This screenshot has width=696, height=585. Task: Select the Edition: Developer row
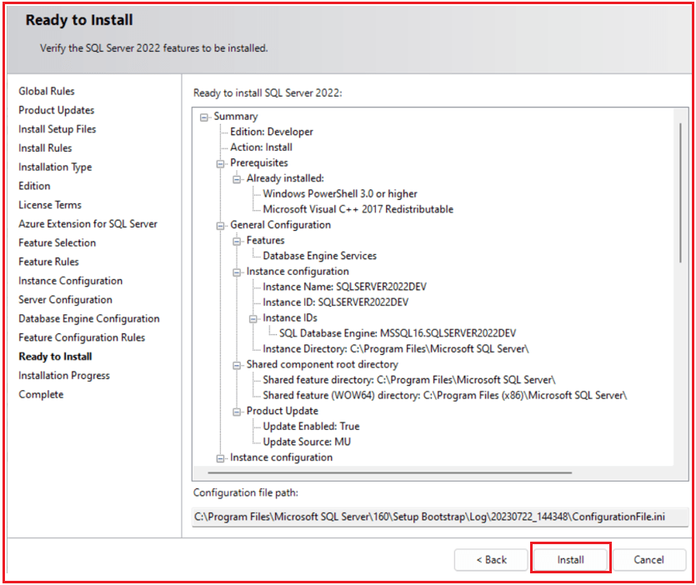click(272, 132)
